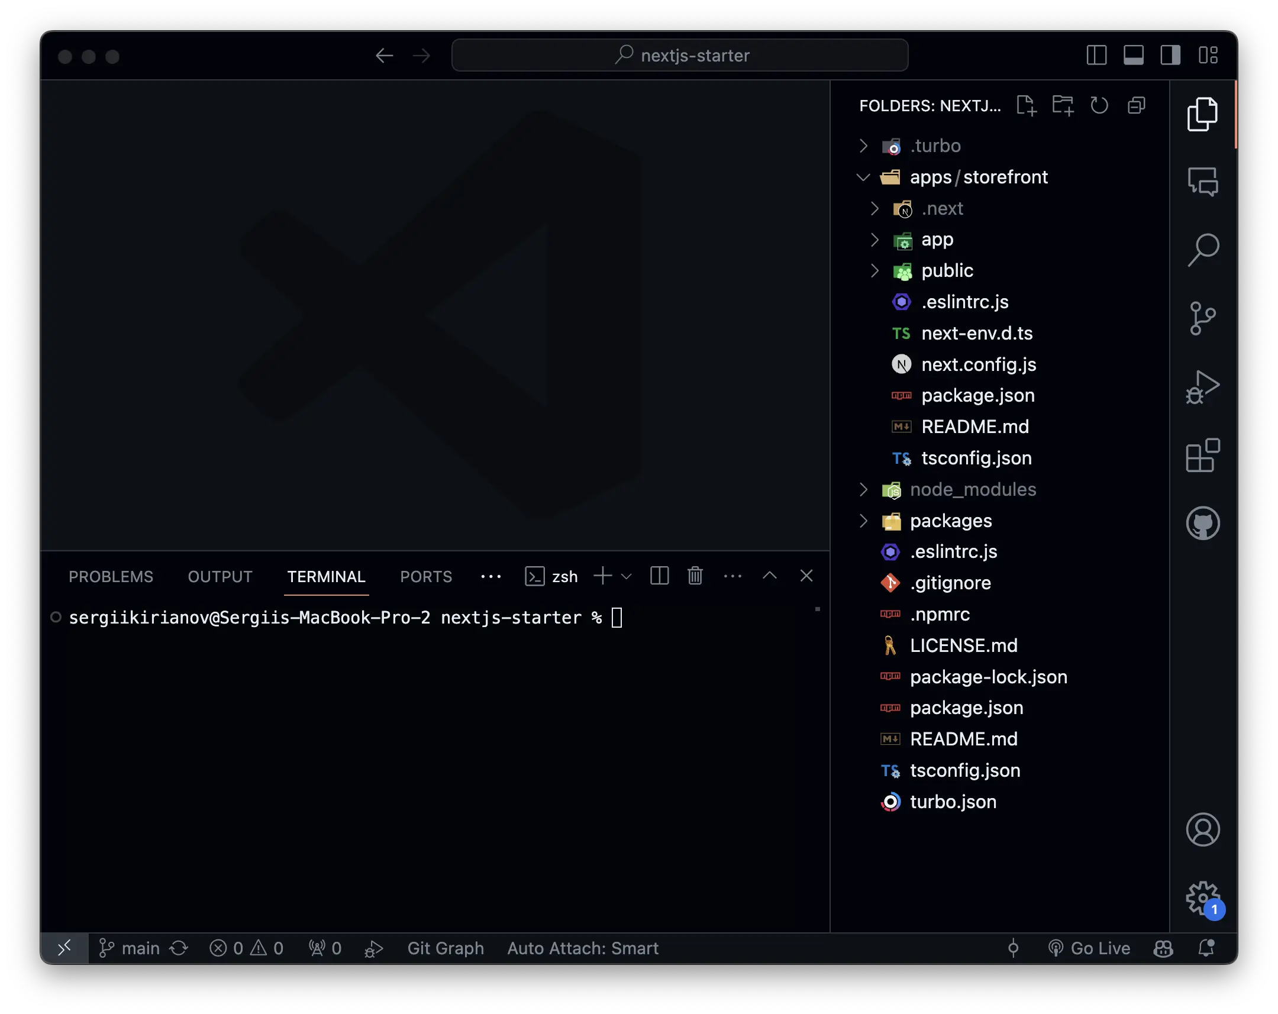Create a new file in the Explorer
The width and height of the screenshot is (1278, 1014).
click(1027, 105)
